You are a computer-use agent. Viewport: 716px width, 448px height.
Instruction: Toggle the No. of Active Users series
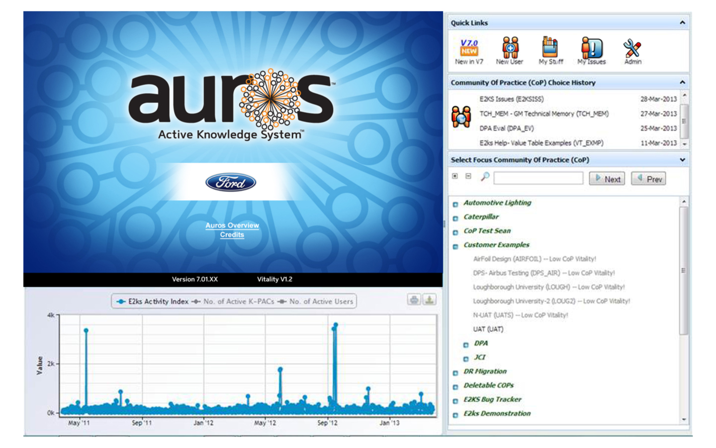[x=315, y=302]
